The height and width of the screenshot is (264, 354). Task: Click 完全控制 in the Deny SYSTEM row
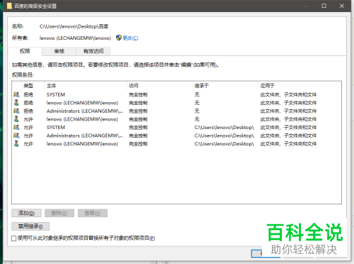(x=138, y=94)
